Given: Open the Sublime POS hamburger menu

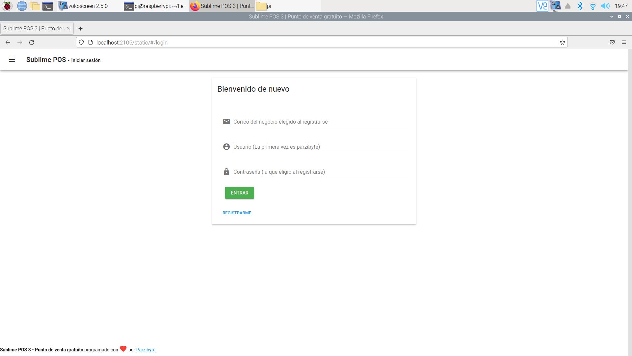Looking at the screenshot, I should click(12, 60).
